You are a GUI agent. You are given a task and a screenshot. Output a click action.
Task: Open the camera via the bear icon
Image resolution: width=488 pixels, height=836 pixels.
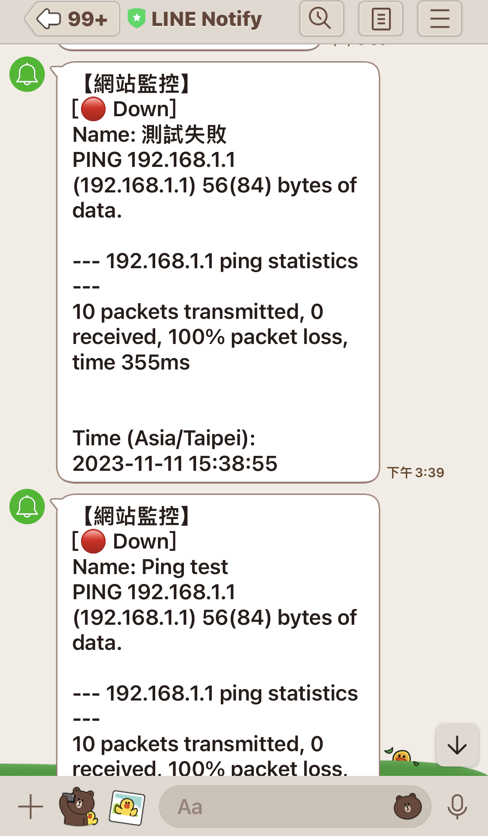point(78,807)
